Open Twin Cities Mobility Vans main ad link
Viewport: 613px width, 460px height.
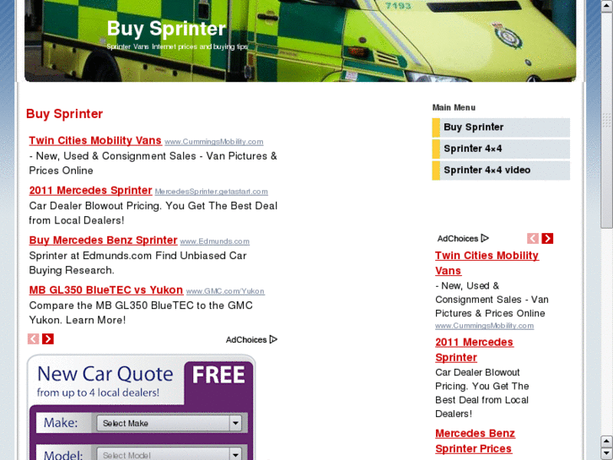tap(95, 141)
